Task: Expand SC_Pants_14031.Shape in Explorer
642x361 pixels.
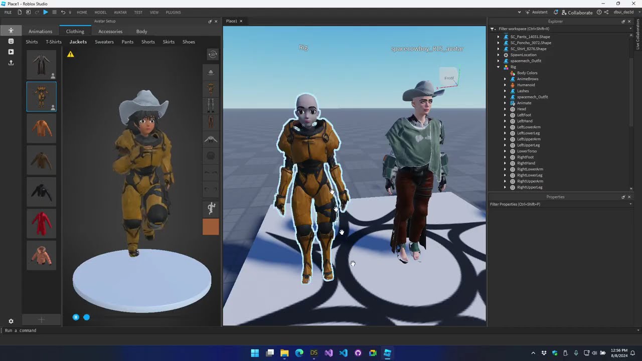Action: (498, 37)
